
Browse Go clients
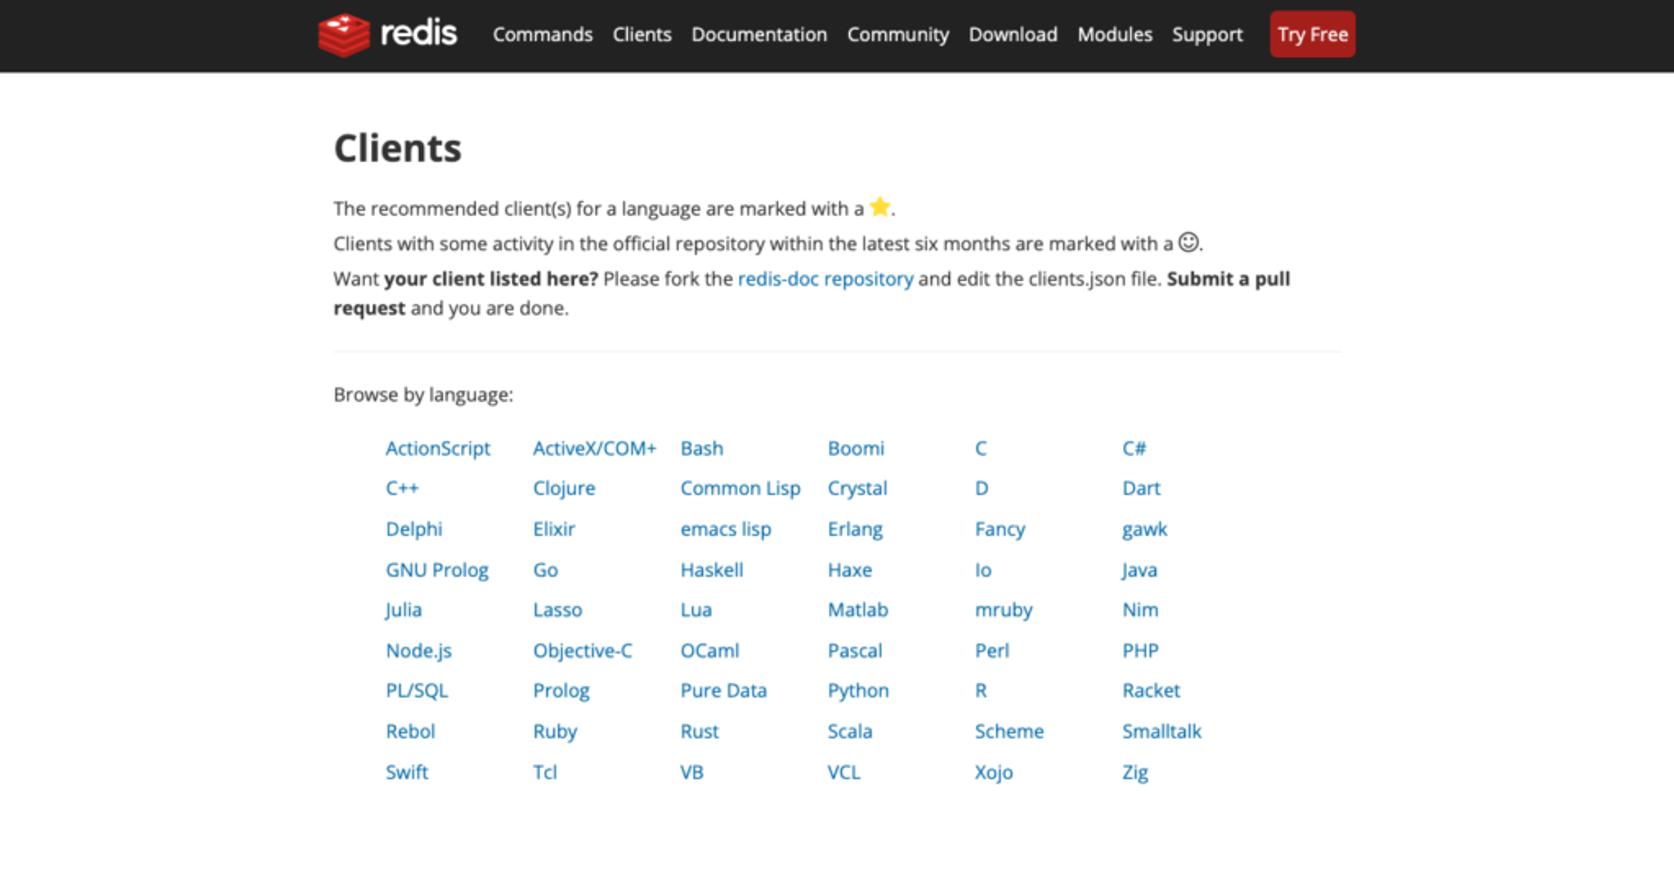(x=545, y=570)
